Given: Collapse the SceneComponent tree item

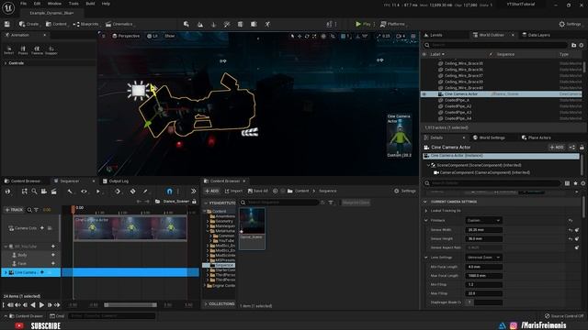Looking at the screenshot, I should tap(428, 165).
